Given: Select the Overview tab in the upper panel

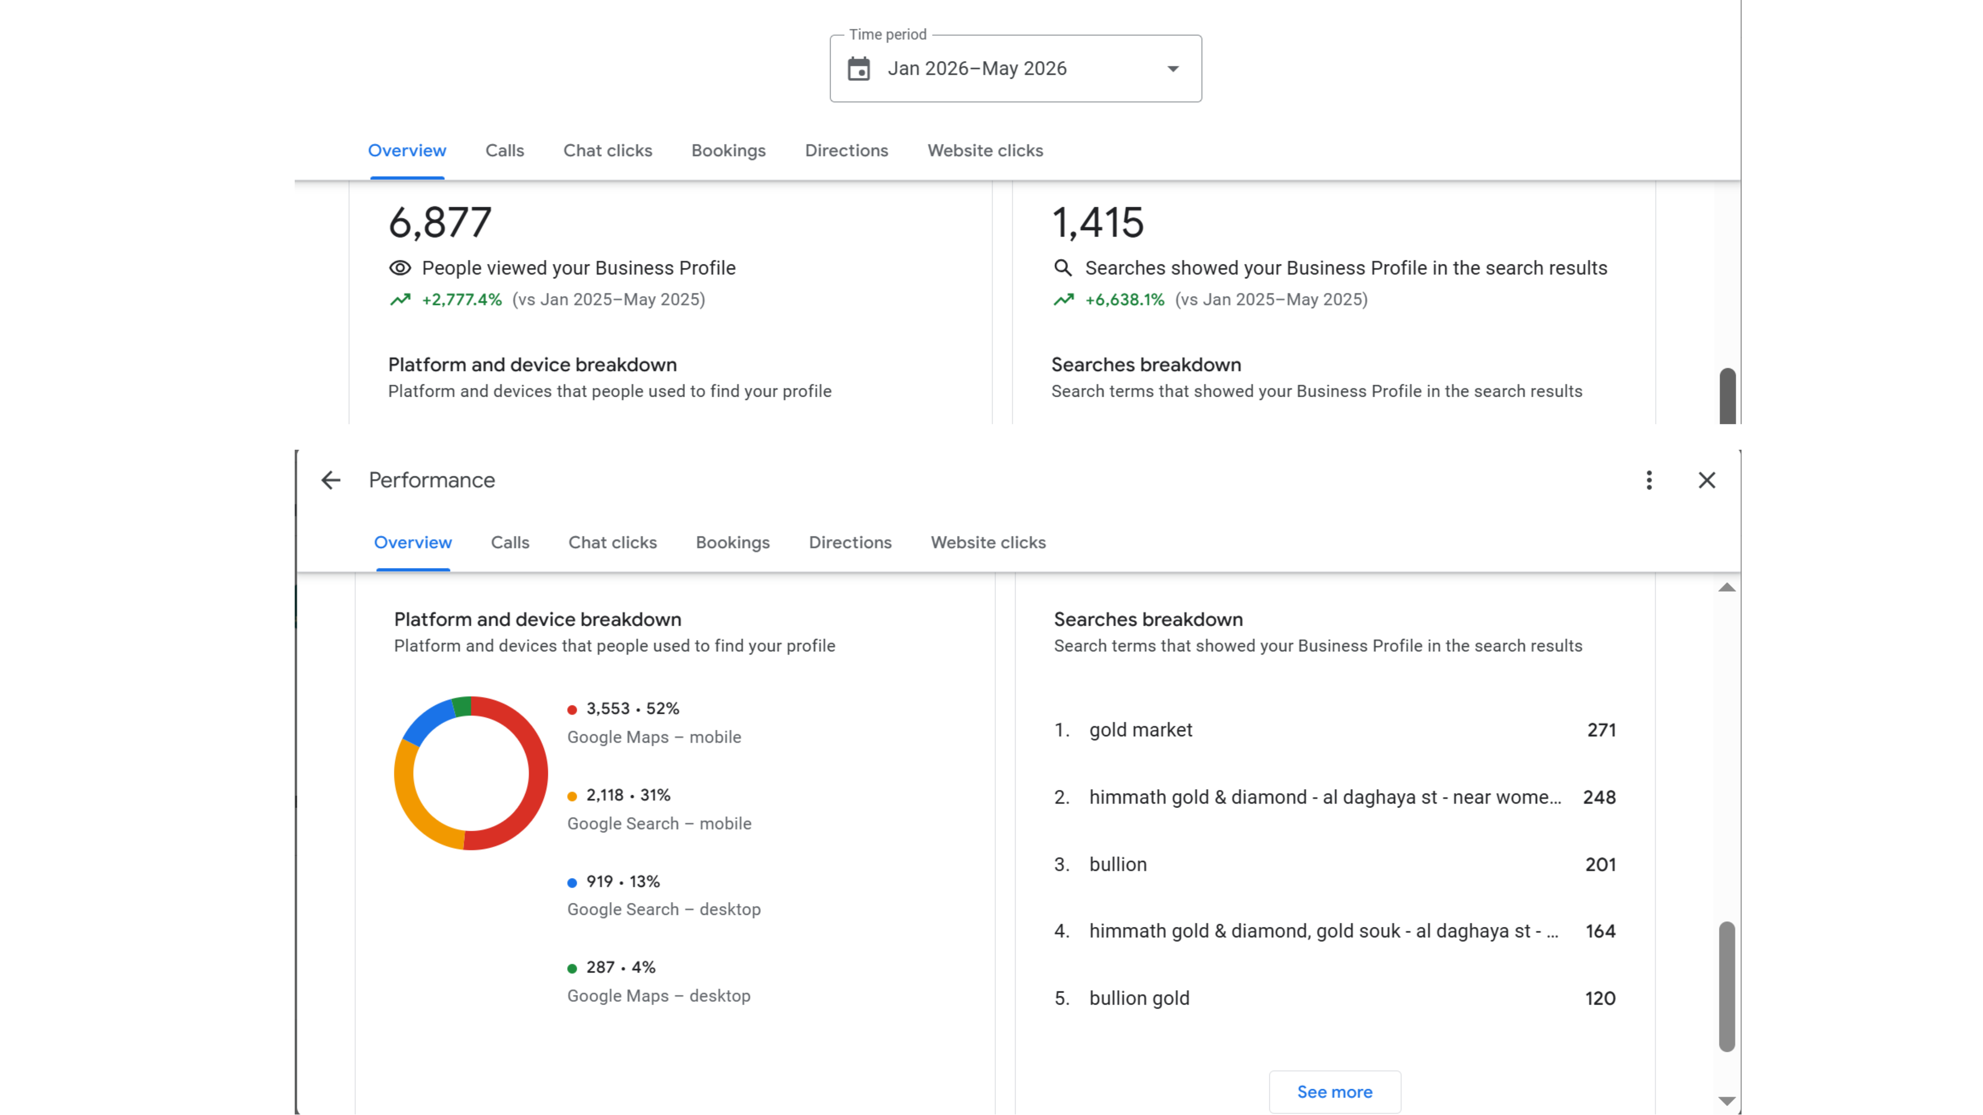Looking at the screenshot, I should pyautogui.click(x=407, y=151).
